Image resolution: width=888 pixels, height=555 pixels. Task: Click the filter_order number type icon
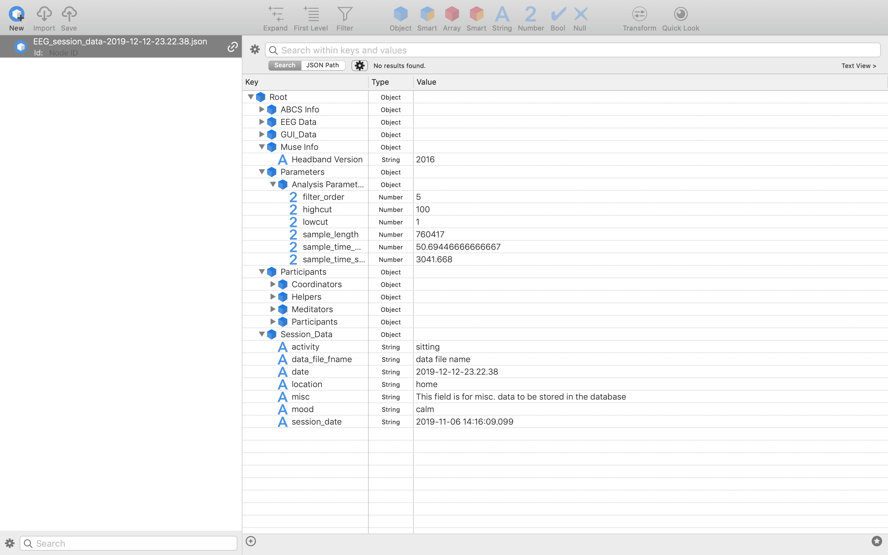[293, 197]
